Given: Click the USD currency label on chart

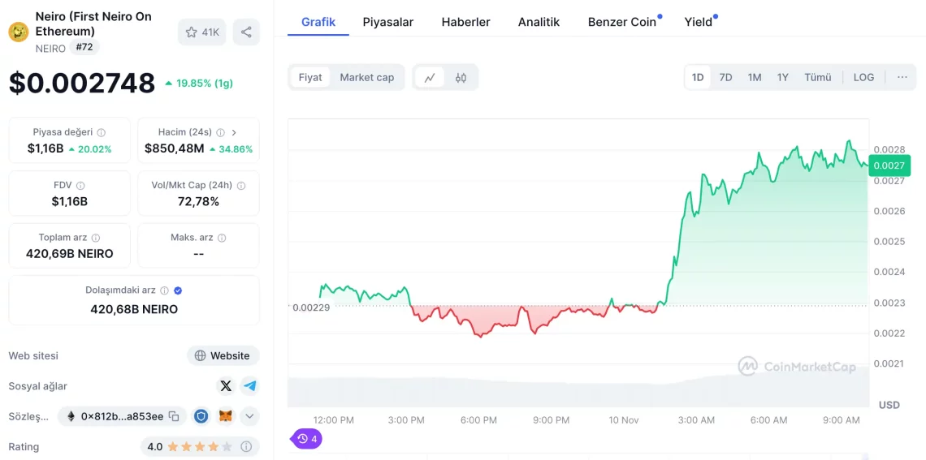Looking at the screenshot, I should point(889,405).
